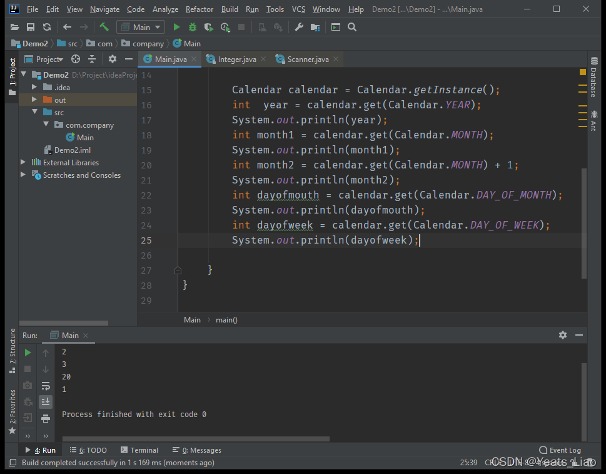Open the File menu
The width and height of the screenshot is (606, 474).
pos(33,9)
